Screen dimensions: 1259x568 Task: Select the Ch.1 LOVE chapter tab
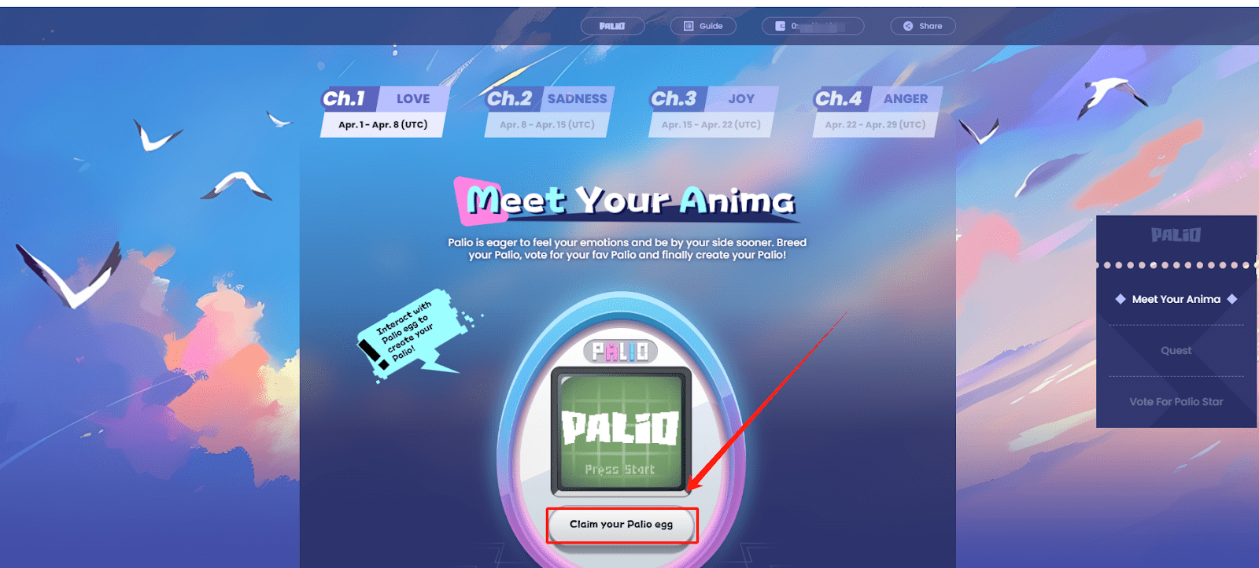[384, 112]
